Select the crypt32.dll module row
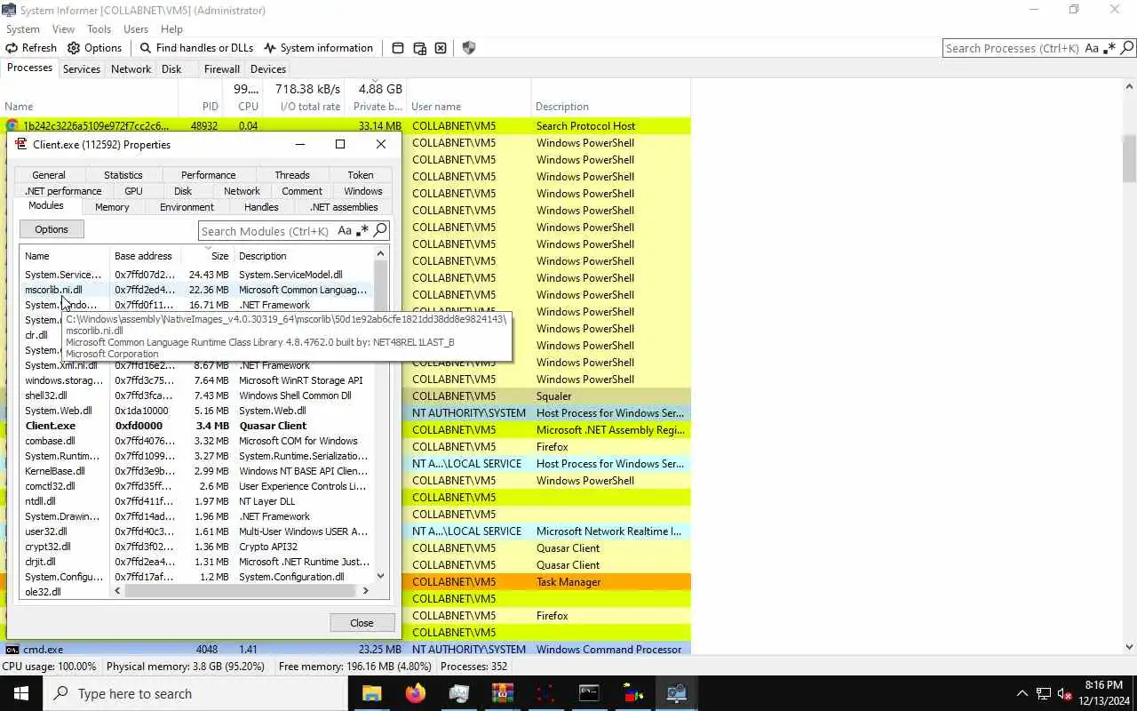This screenshot has height=711, width=1137. 196,547
